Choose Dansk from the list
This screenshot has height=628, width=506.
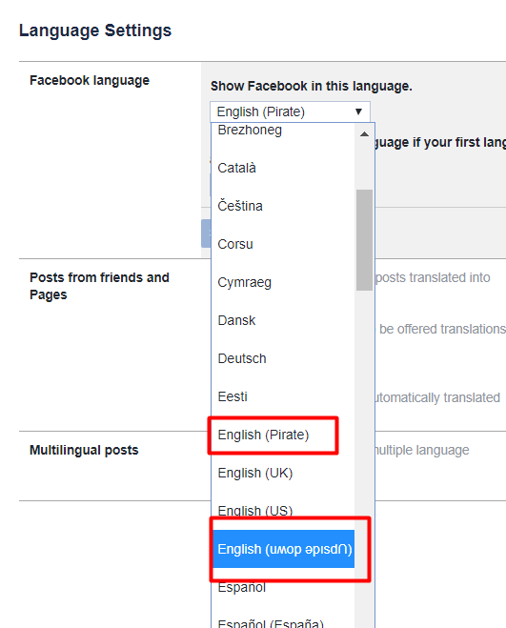(x=283, y=320)
